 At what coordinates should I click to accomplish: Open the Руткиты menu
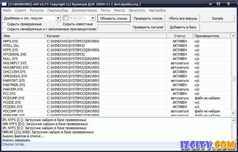(x=37, y=11)
